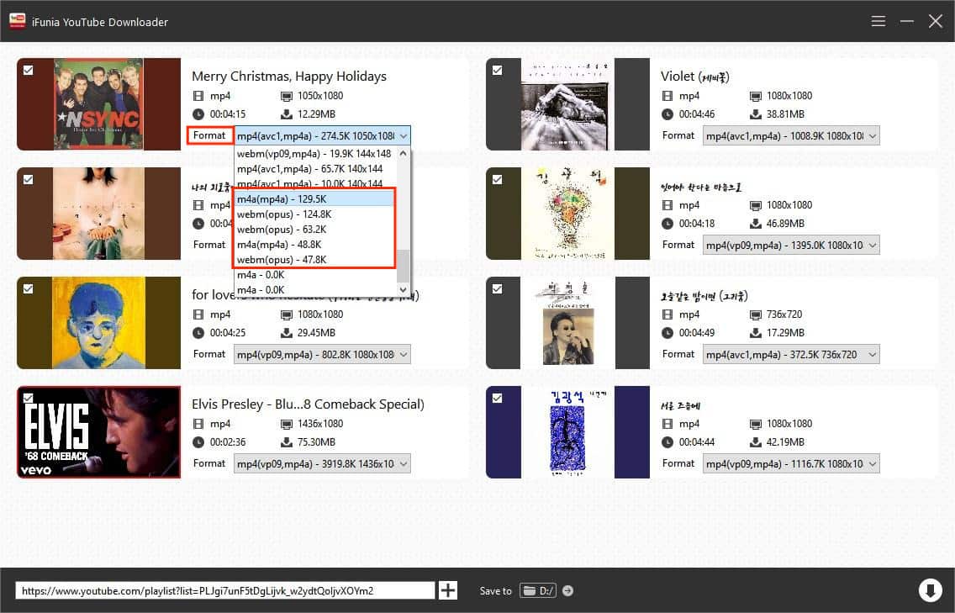The height and width of the screenshot is (613, 955).
Task: Click the NSYNC album cover thumbnail
Action: tap(98, 104)
